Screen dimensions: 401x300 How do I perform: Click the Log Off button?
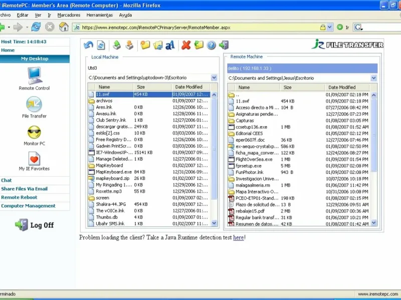[x=34, y=225]
